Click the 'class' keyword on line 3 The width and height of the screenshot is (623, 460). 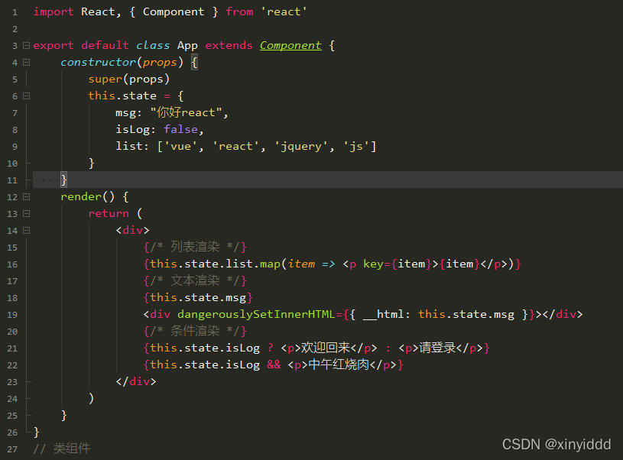tap(153, 46)
